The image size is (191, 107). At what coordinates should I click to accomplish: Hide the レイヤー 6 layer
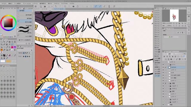163,97
